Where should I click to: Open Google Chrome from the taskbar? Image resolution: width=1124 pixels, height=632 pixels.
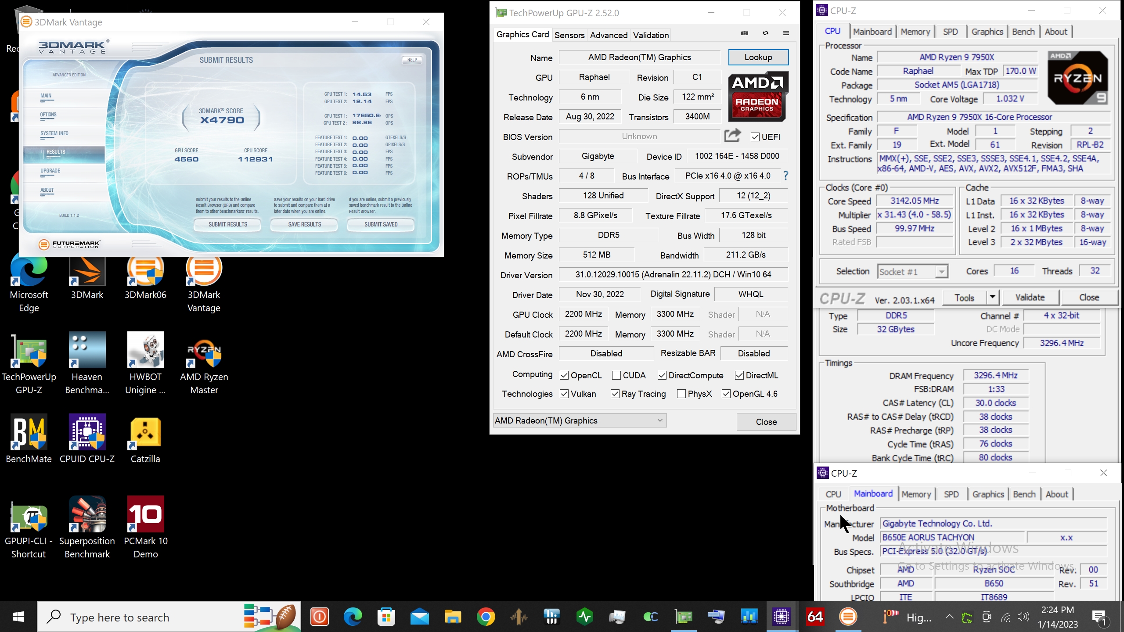coord(486,617)
